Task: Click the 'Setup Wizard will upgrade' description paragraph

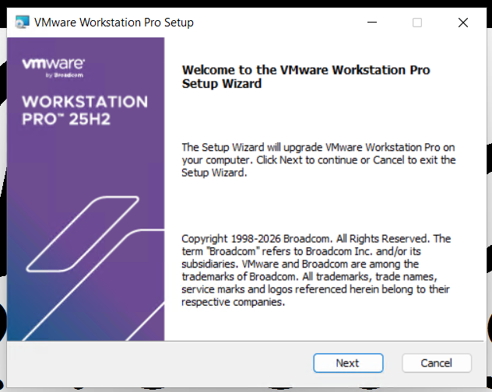Action: tap(318, 159)
